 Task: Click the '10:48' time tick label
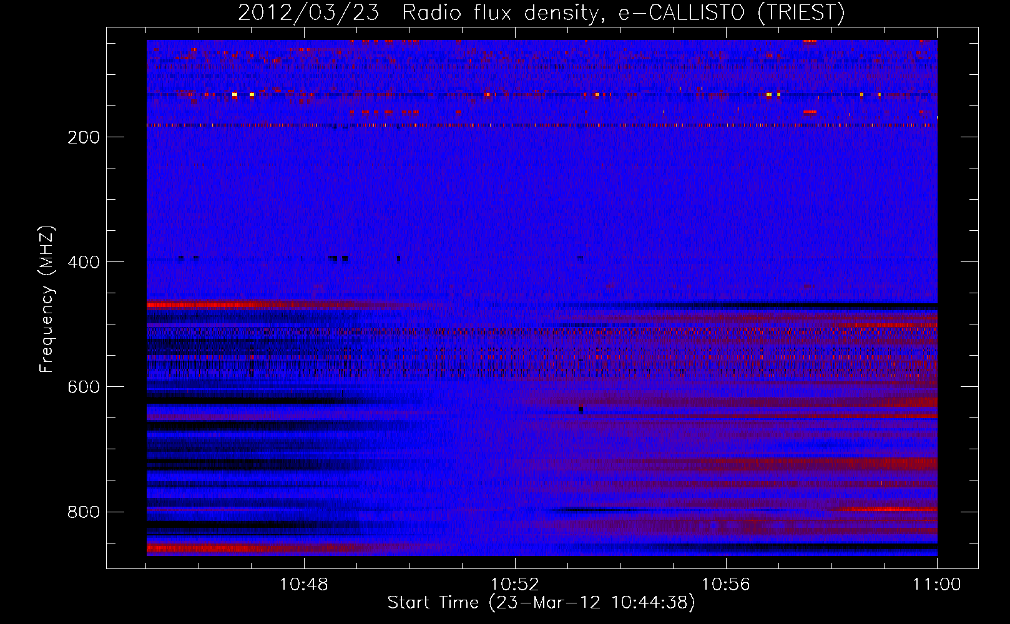pos(304,585)
